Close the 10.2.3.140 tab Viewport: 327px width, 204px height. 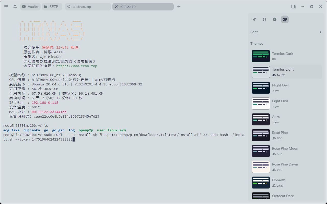click(x=116, y=7)
